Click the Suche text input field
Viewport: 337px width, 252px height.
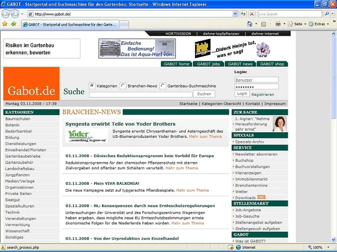141,94
